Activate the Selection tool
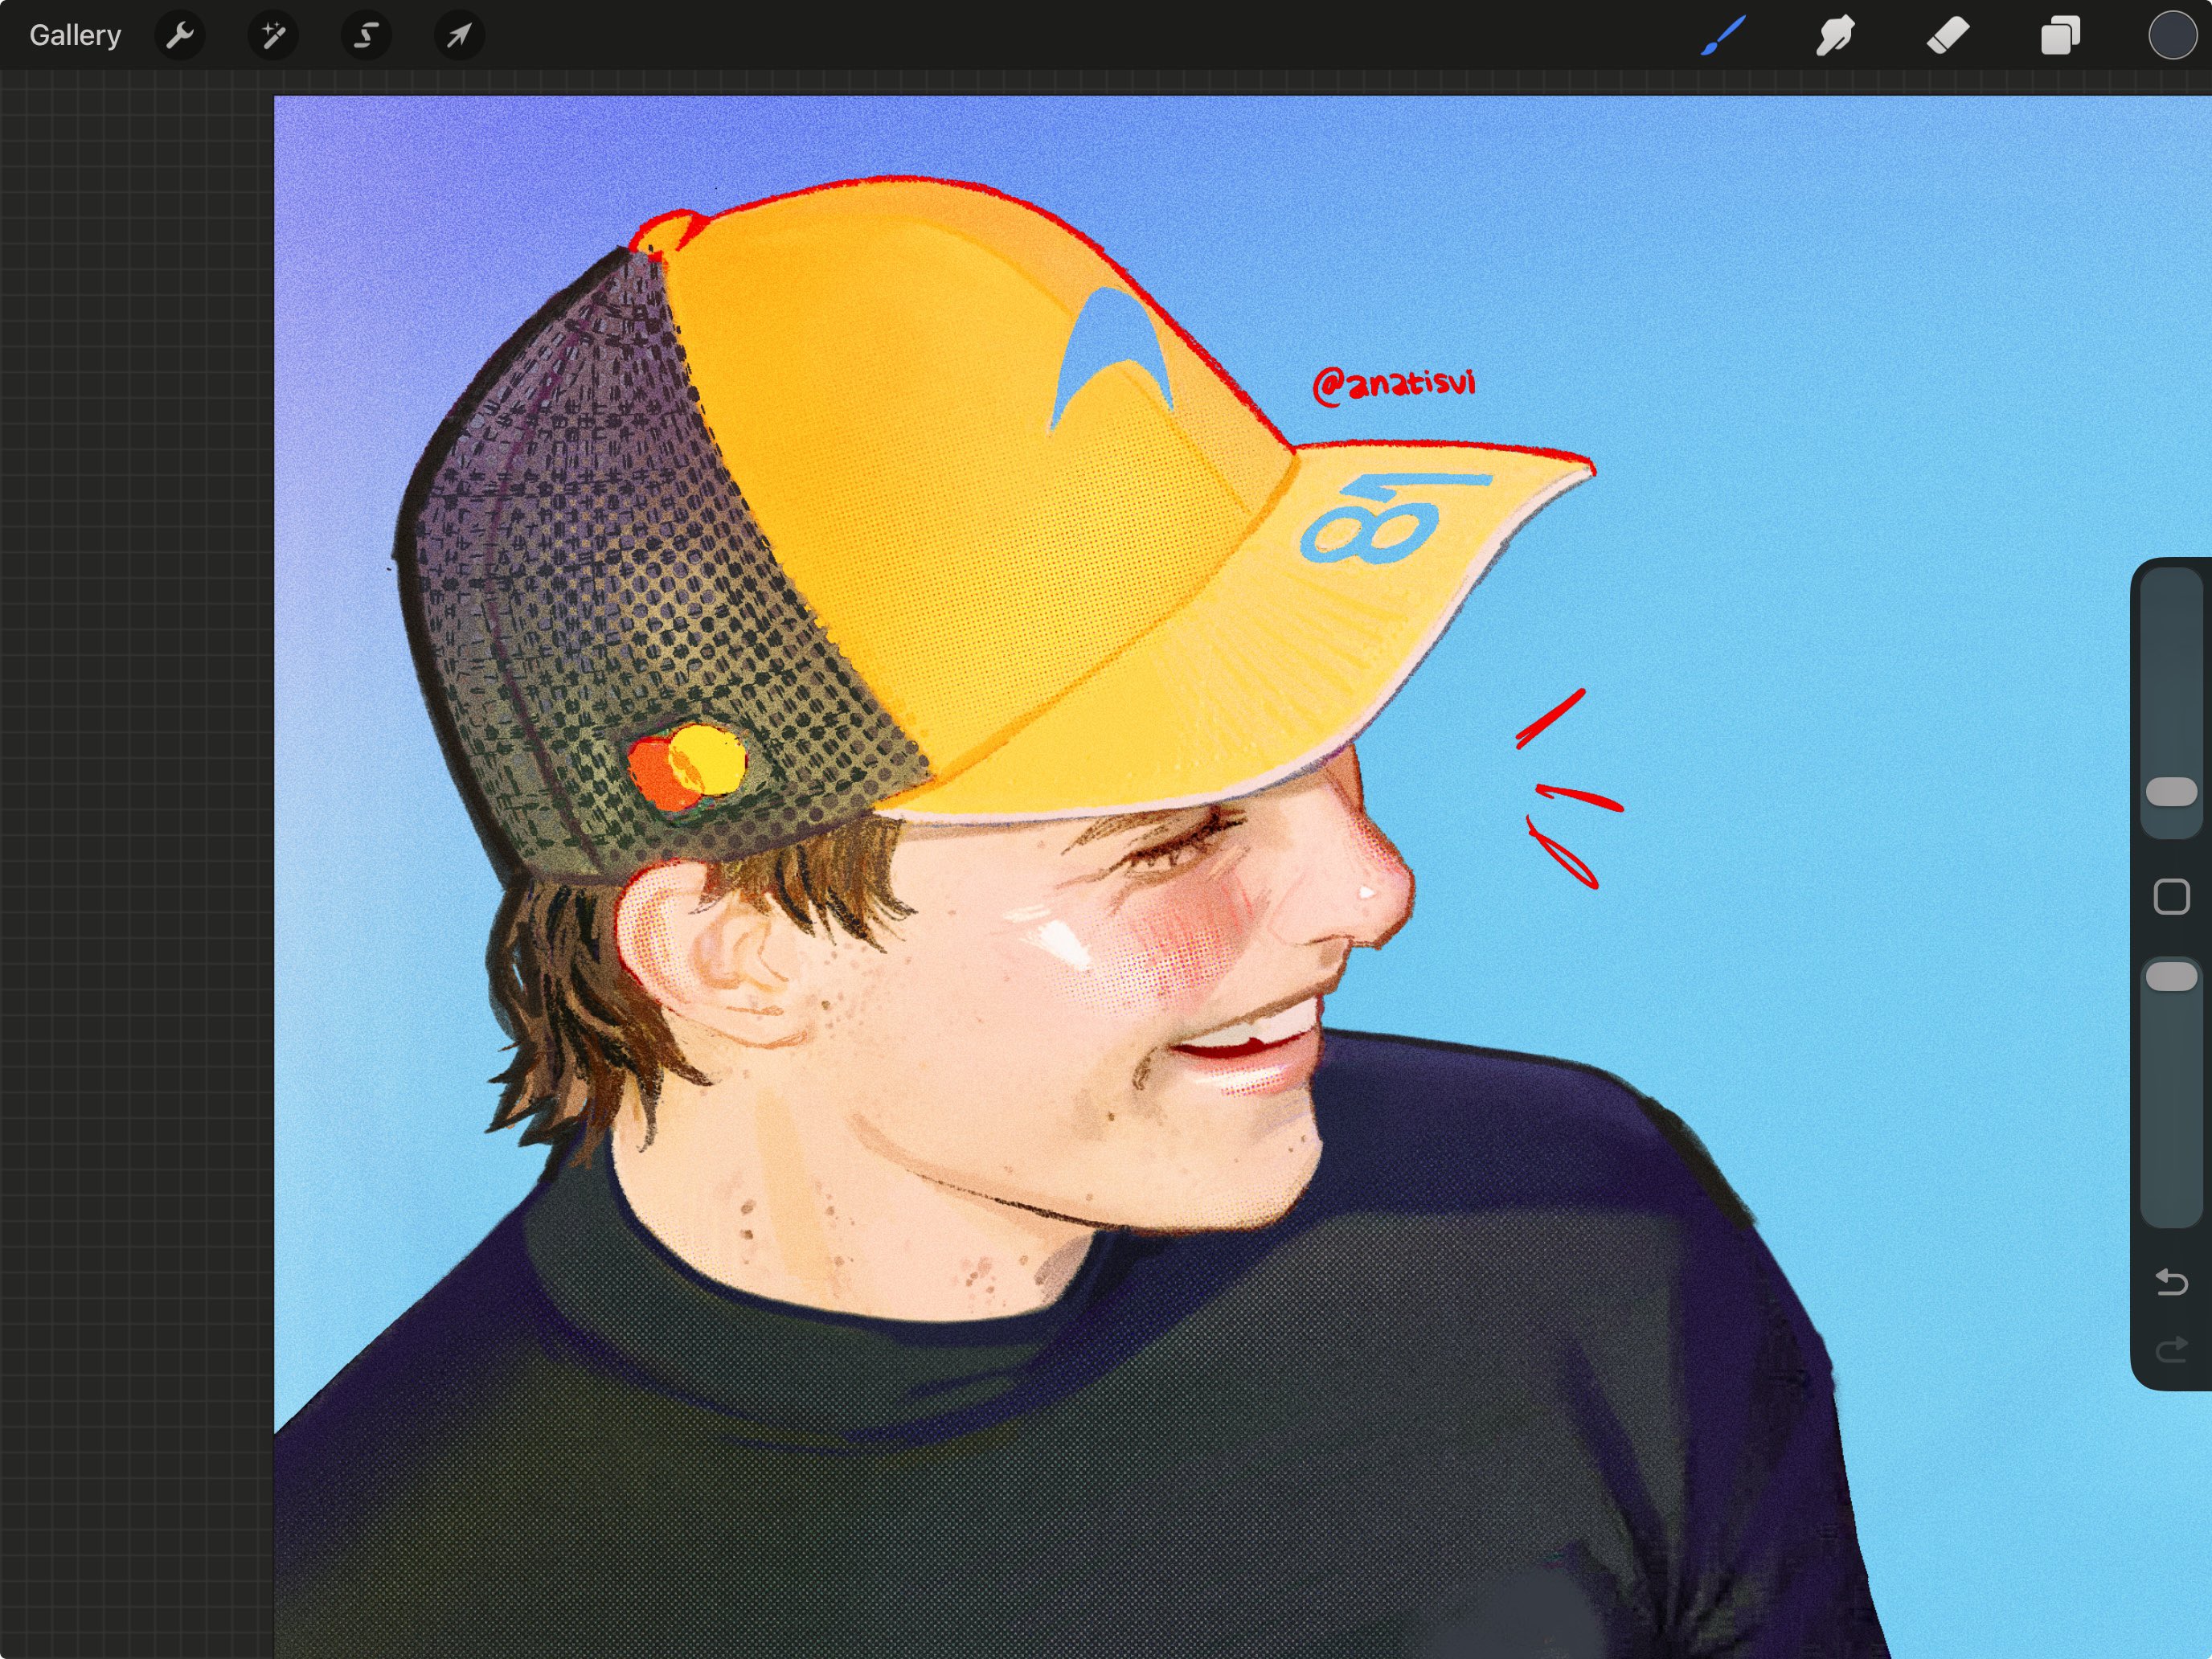The height and width of the screenshot is (1659, 2212). coord(366,36)
